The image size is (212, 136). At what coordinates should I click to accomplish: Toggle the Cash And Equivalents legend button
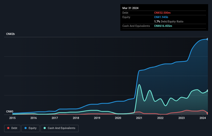click(59, 128)
